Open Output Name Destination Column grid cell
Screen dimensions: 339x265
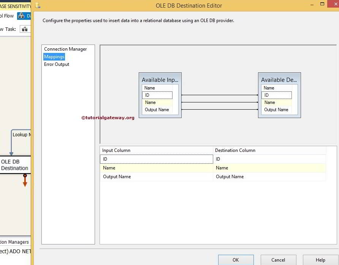click(269, 177)
